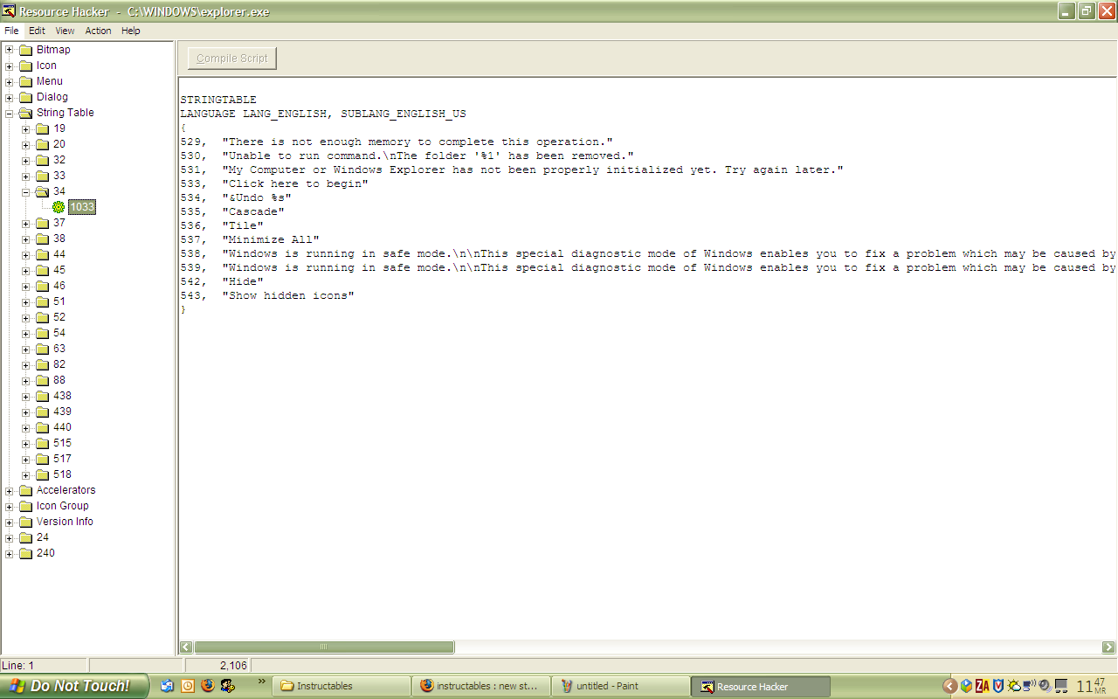The image size is (1118, 699).
Task: Open the Action menu
Action: (x=98, y=31)
